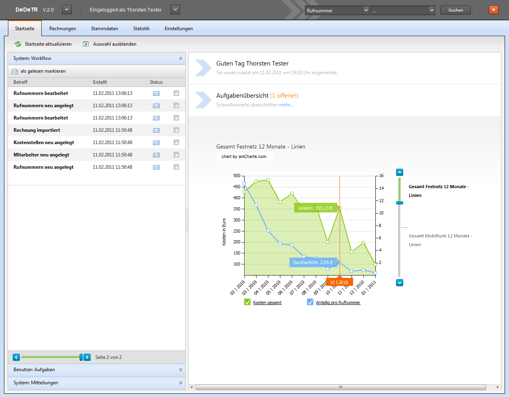Tick checkbox for Kostenstellen neu angelegt row
This screenshot has height=397, width=509.
pyautogui.click(x=176, y=143)
